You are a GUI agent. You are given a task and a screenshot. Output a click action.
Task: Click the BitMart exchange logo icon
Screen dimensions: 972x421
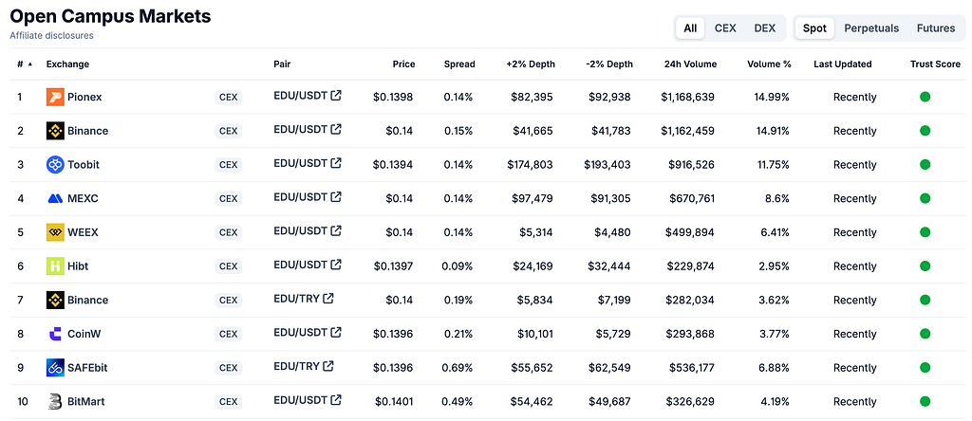click(x=55, y=401)
